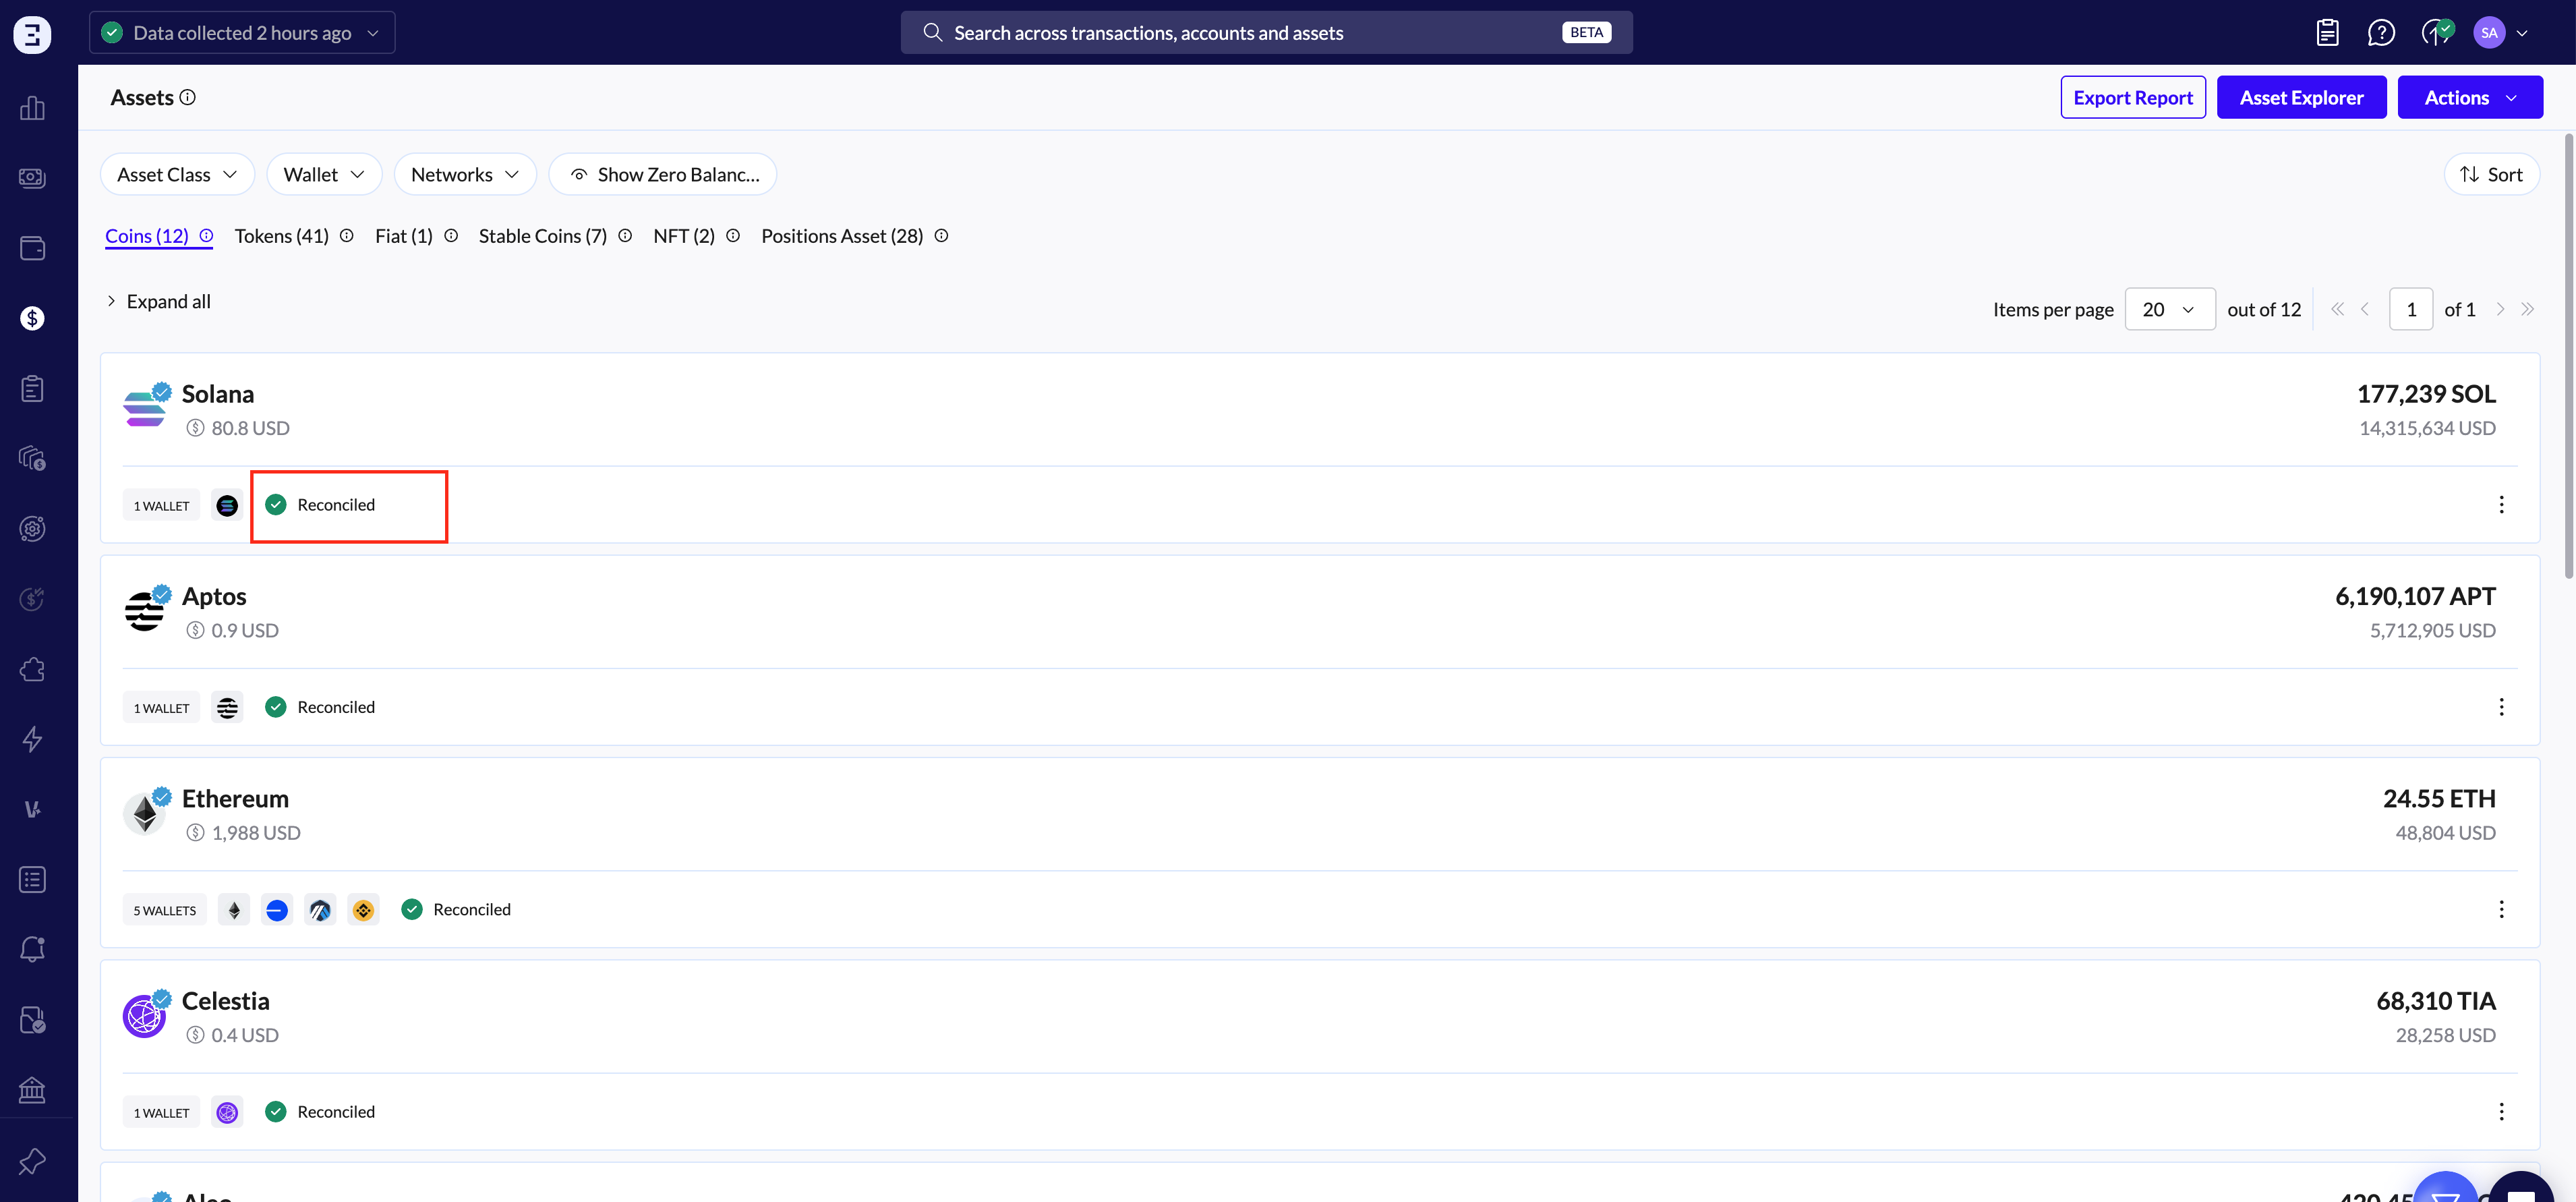Open the cash/money sidebar icon
Image resolution: width=2576 pixels, height=1202 pixels.
coord(32,178)
